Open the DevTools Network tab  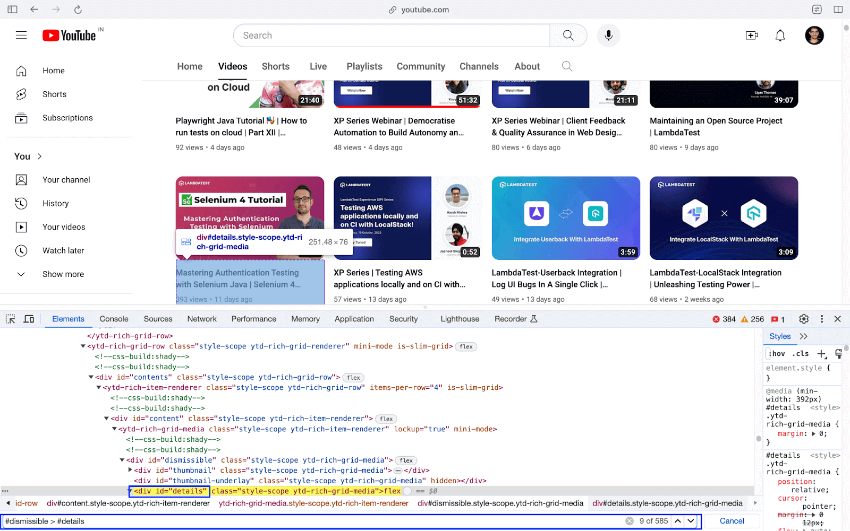pos(202,319)
